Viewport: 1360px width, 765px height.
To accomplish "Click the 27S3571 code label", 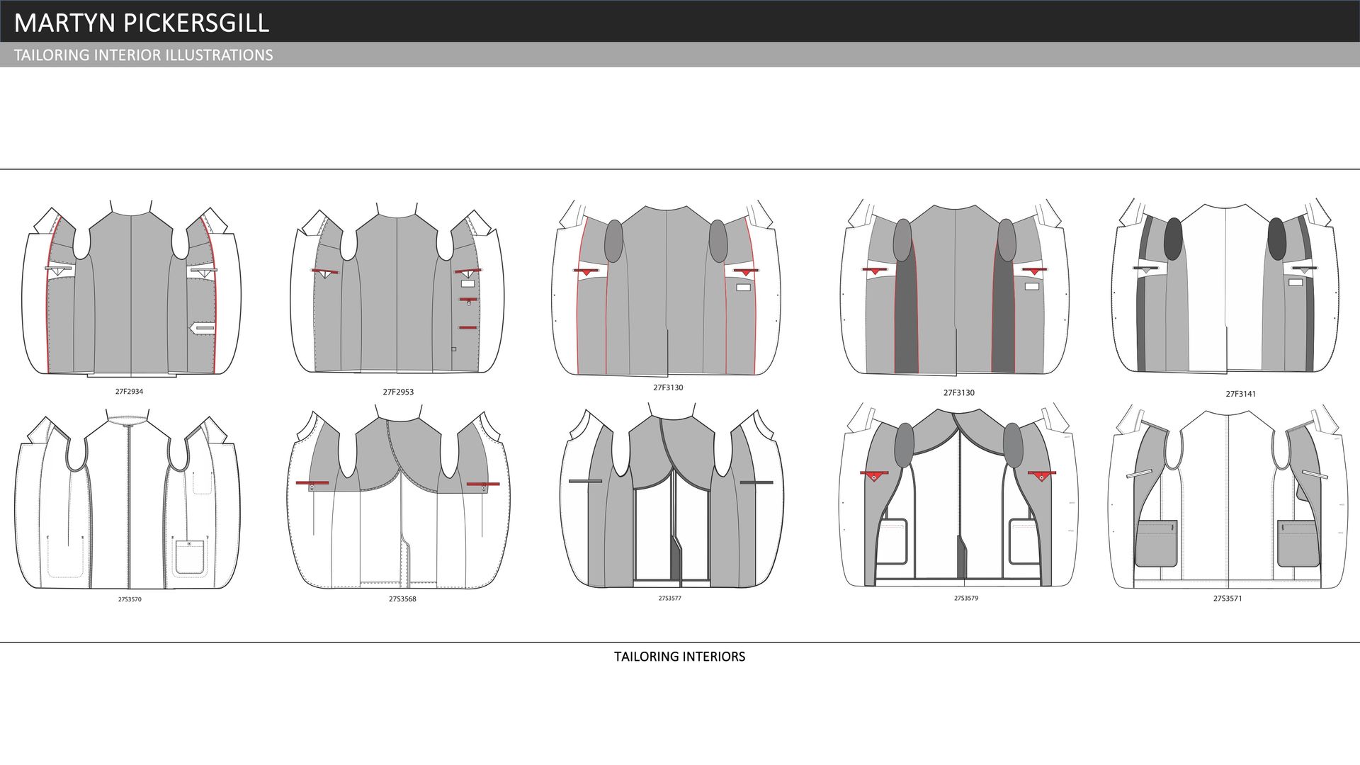I will 1227,599.
